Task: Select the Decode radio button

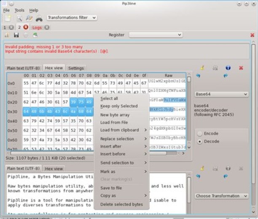Action: tap(199, 142)
